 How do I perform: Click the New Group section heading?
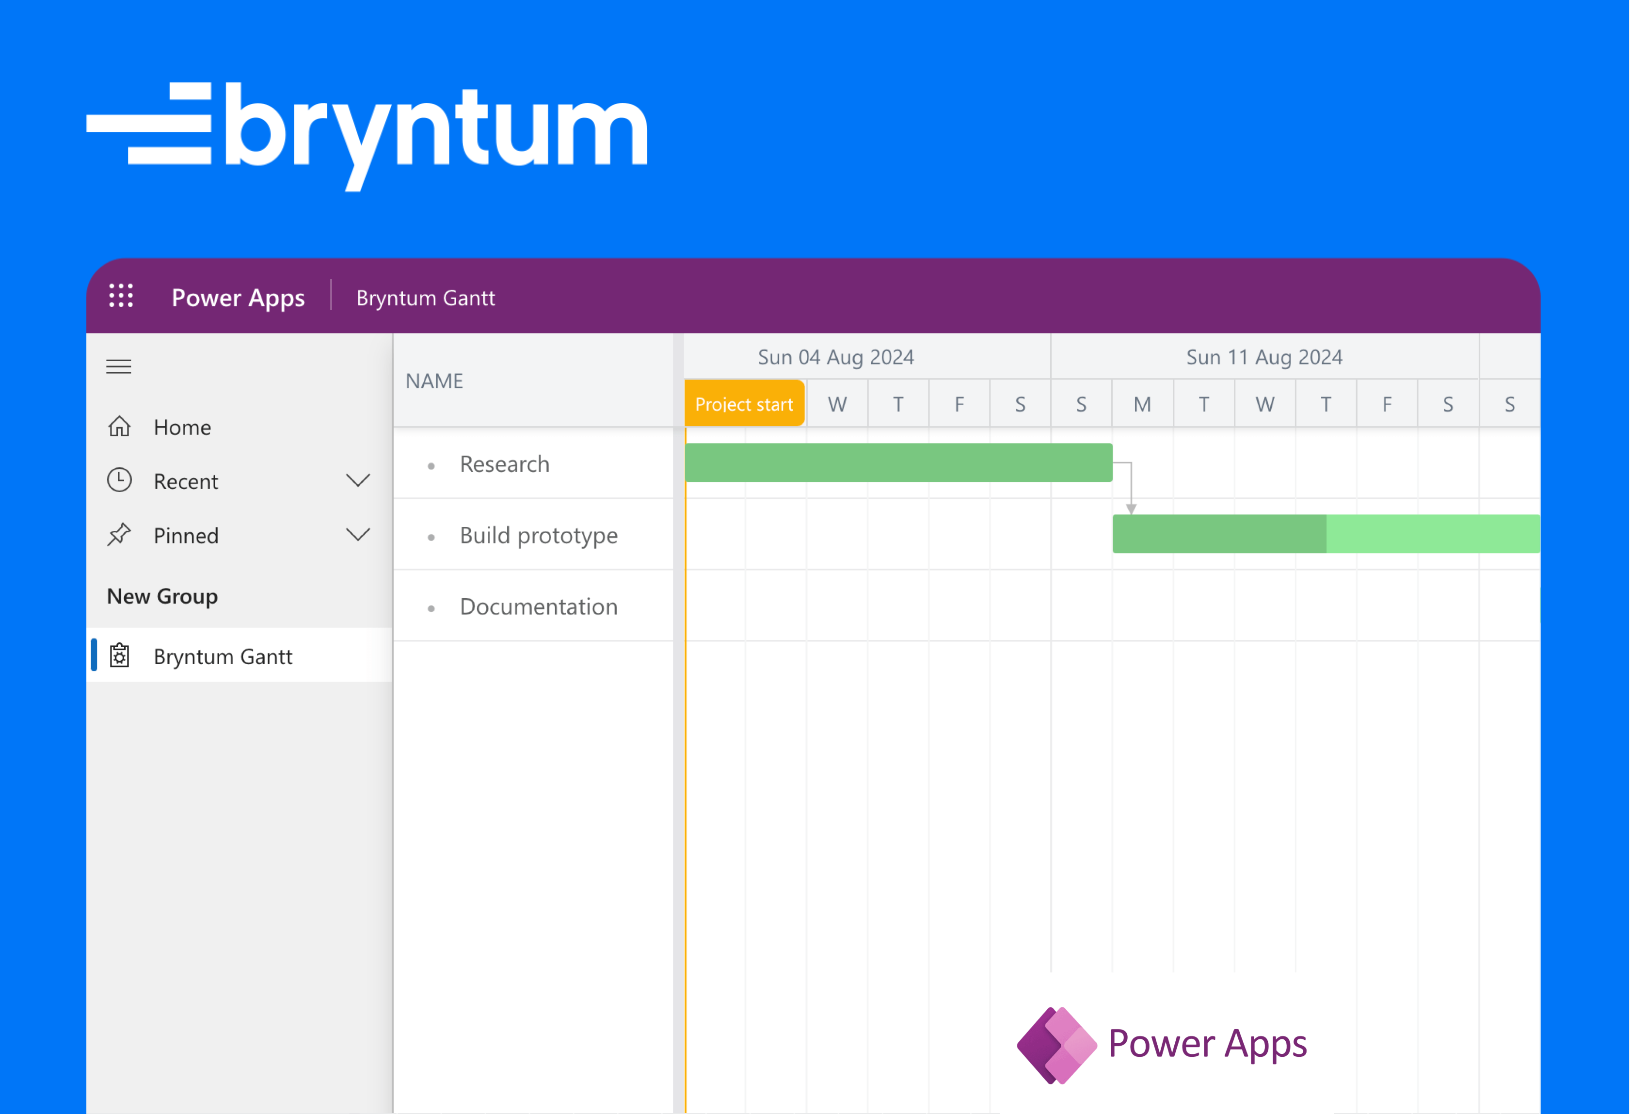tap(162, 596)
